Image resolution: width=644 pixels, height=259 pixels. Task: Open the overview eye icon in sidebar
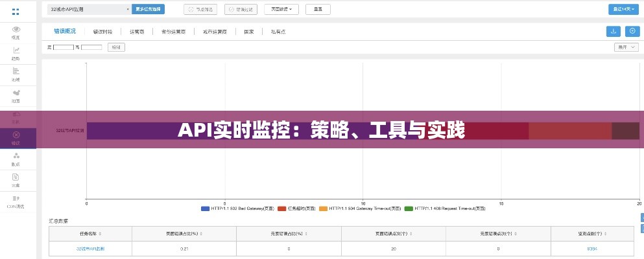coord(16,29)
